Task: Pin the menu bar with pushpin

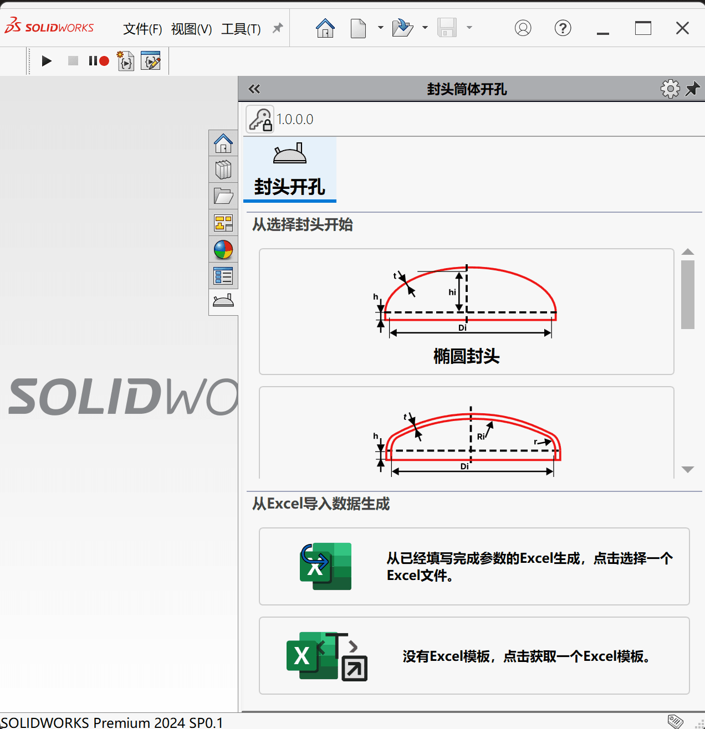Action: pyautogui.click(x=278, y=28)
